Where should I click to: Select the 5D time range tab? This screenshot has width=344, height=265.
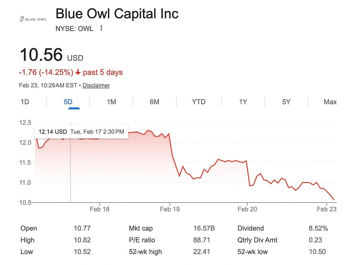pos(68,102)
